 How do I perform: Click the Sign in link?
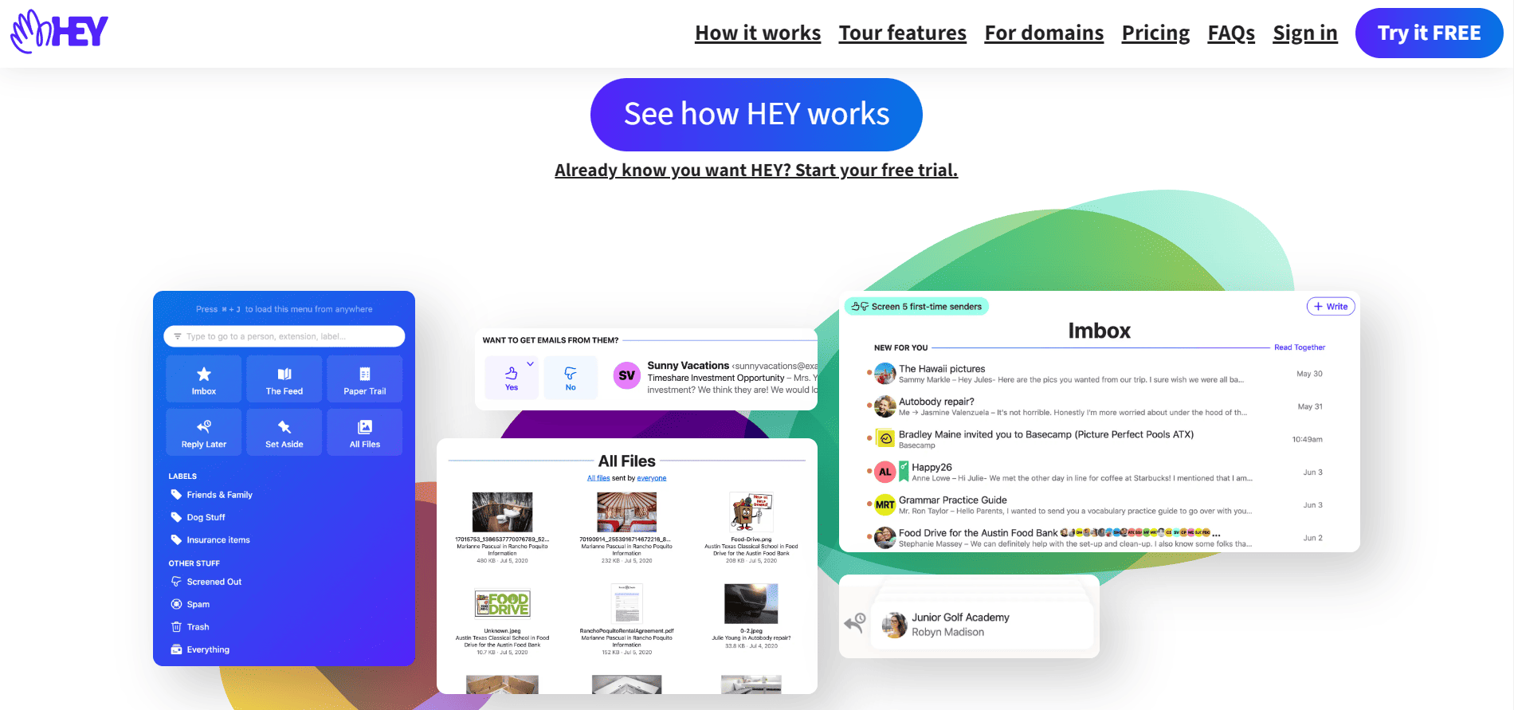(x=1304, y=33)
